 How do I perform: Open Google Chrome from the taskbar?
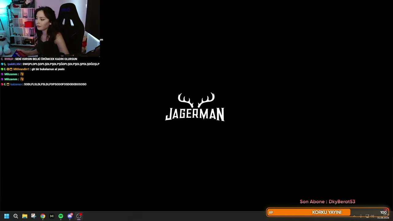click(43, 216)
